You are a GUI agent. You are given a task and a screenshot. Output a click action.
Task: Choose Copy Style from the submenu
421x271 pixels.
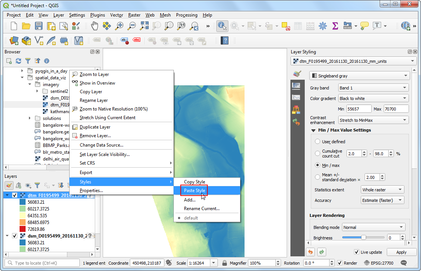click(207, 182)
